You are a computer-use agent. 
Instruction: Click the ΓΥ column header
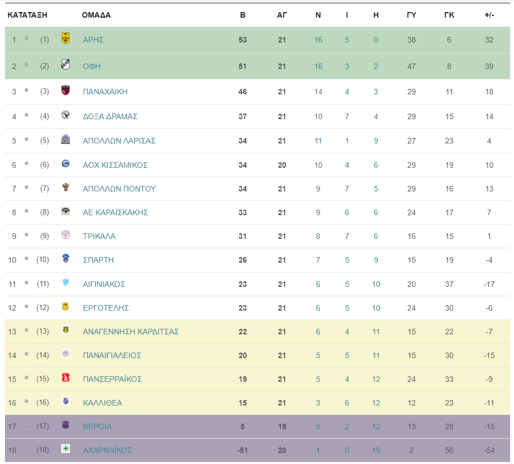tap(412, 15)
